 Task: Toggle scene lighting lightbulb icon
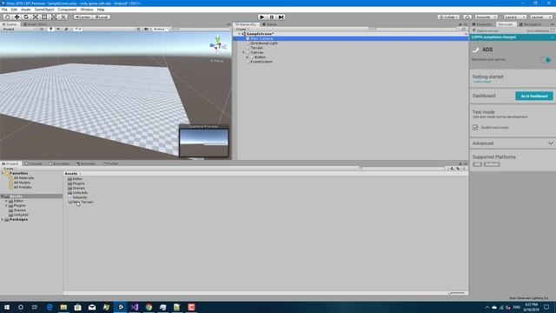click(x=51, y=29)
